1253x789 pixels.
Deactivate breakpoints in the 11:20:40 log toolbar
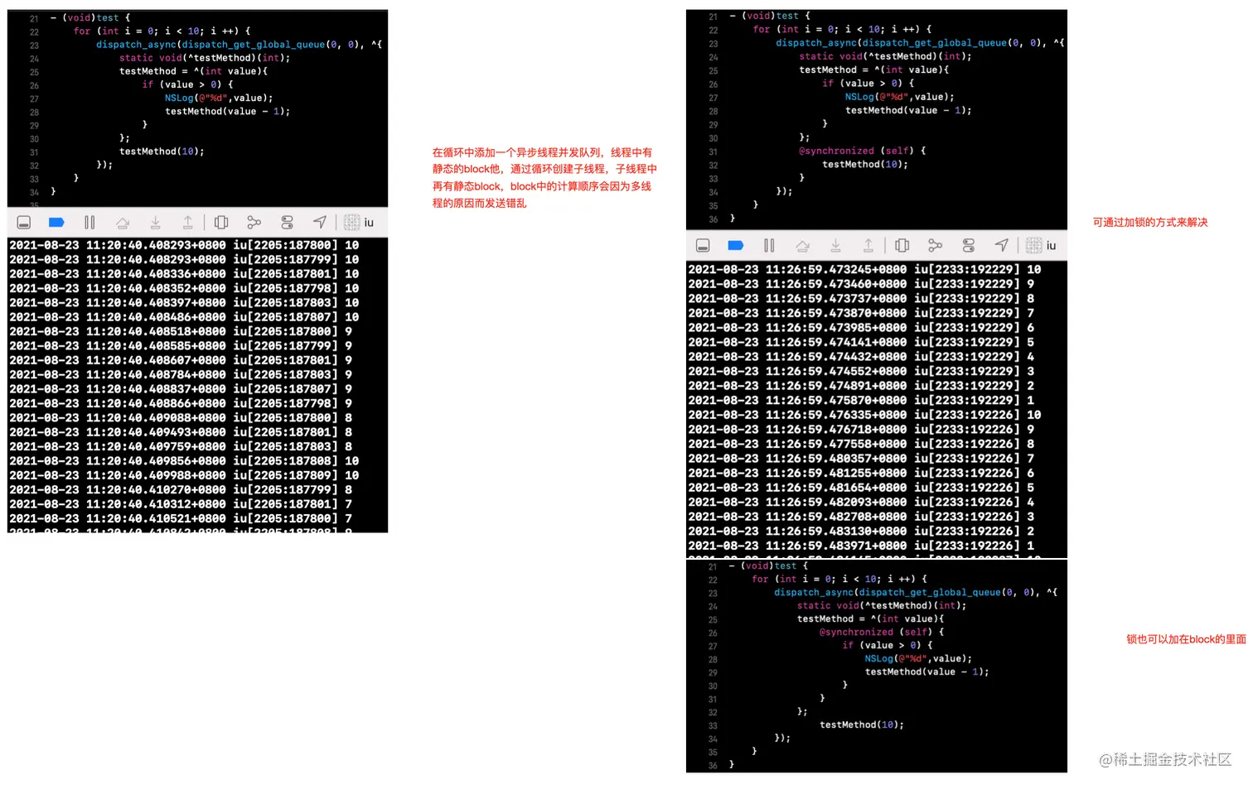56,223
